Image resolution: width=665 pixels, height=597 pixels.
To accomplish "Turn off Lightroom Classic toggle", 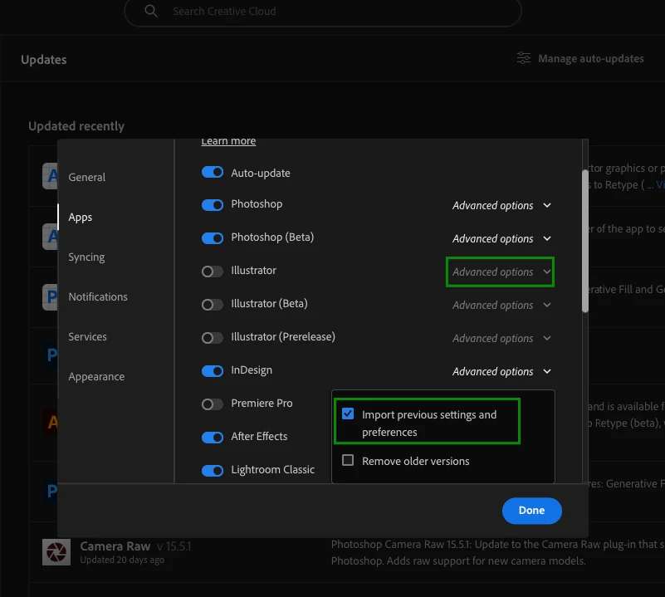I will (x=213, y=470).
